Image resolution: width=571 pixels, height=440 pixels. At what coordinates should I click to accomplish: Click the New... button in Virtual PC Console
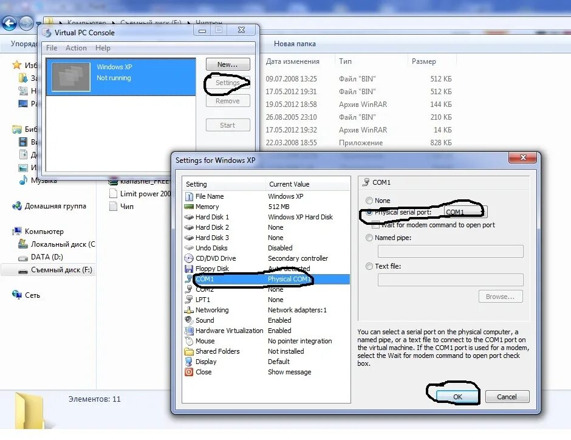coord(228,64)
